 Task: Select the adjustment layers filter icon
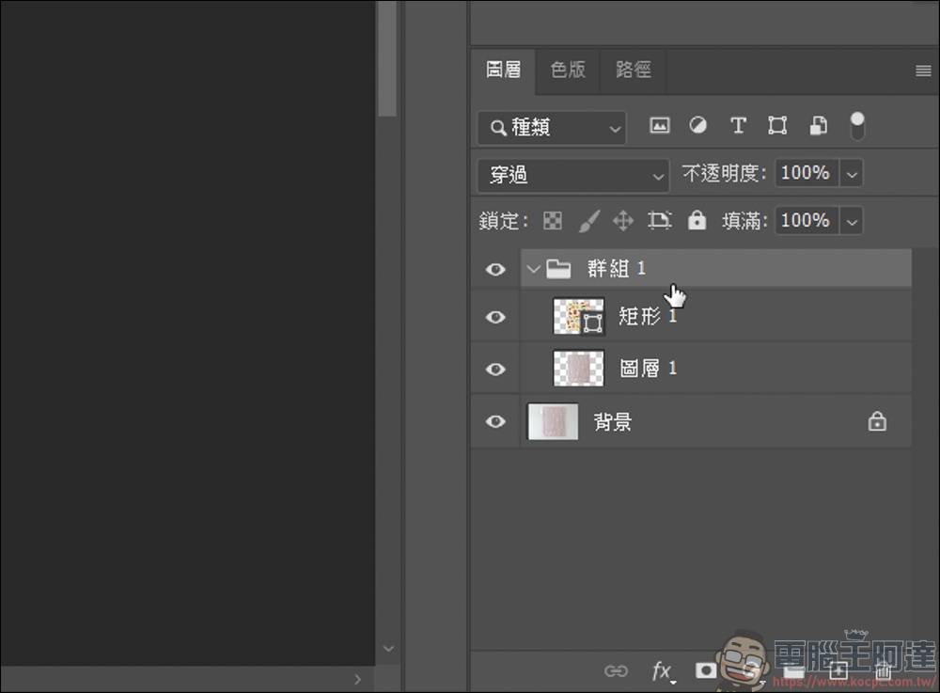[x=698, y=125]
